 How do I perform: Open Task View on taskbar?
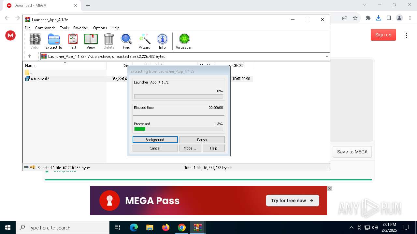pyautogui.click(x=117, y=227)
